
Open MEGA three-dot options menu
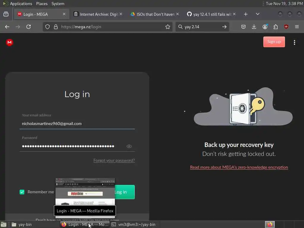[x=294, y=42]
